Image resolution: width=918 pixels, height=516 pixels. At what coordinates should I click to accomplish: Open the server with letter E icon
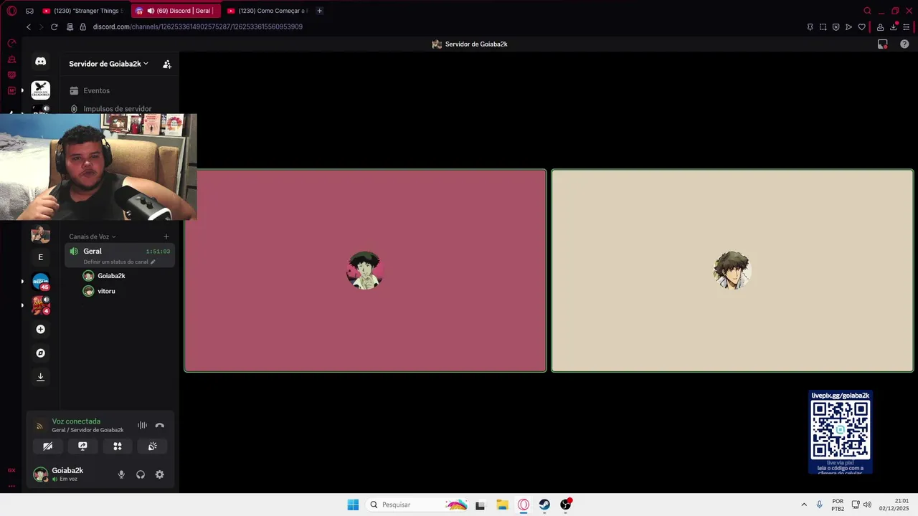point(41,257)
